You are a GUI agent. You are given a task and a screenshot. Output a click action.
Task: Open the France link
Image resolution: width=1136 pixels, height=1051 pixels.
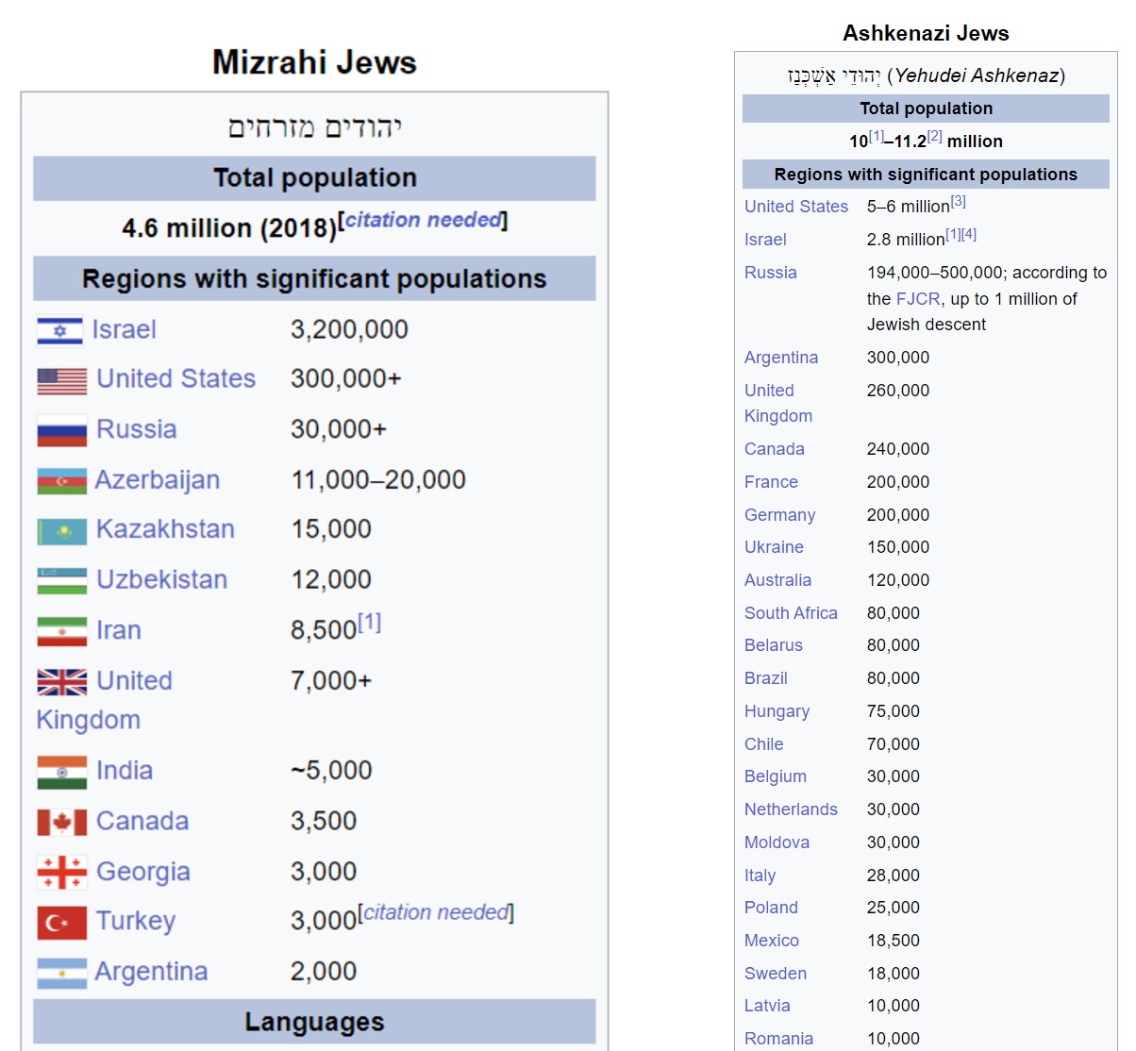pyautogui.click(x=771, y=482)
